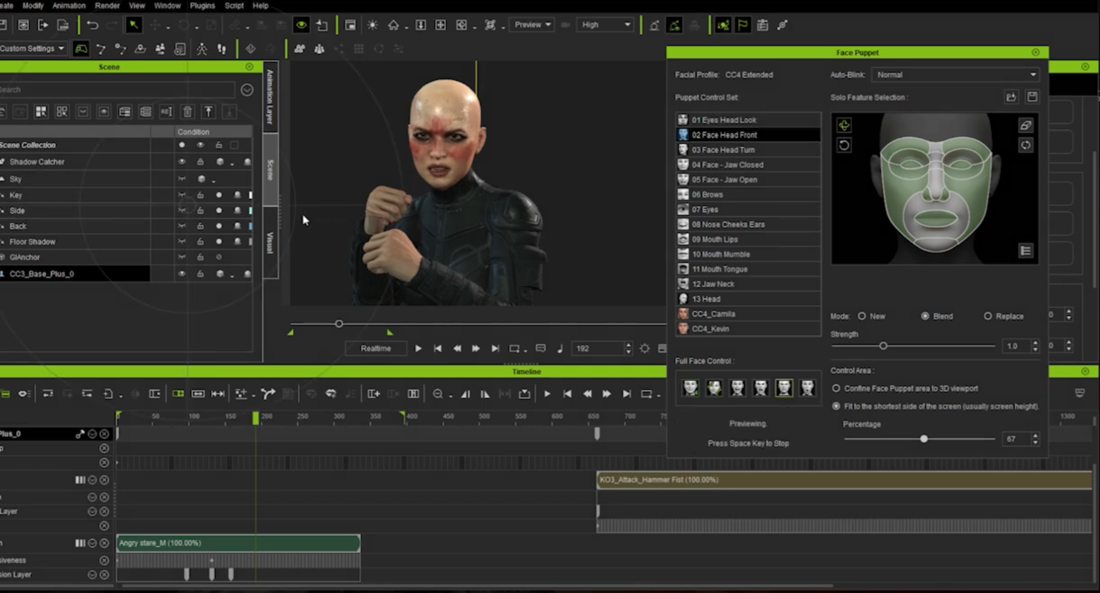Click the walking figure motion icon
The image size is (1100, 593).
(202, 49)
